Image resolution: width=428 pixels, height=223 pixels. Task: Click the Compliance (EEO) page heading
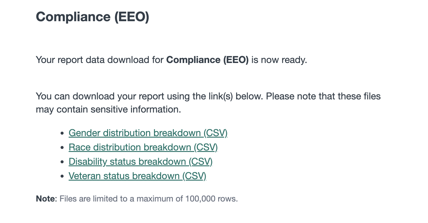click(92, 17)
